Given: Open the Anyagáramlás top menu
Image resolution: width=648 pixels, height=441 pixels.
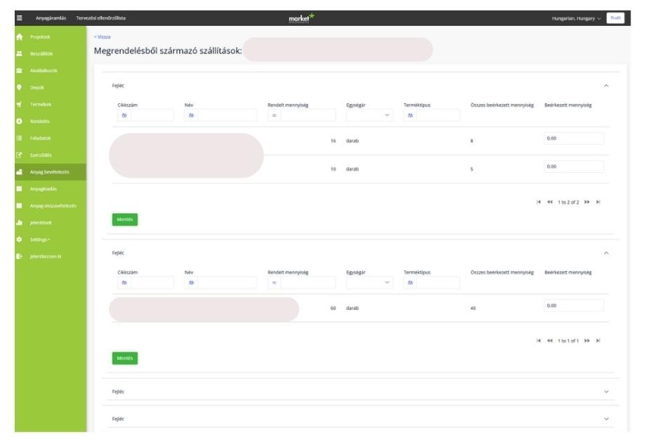Looking at the screenshot, I should click(x=51, y=18).
